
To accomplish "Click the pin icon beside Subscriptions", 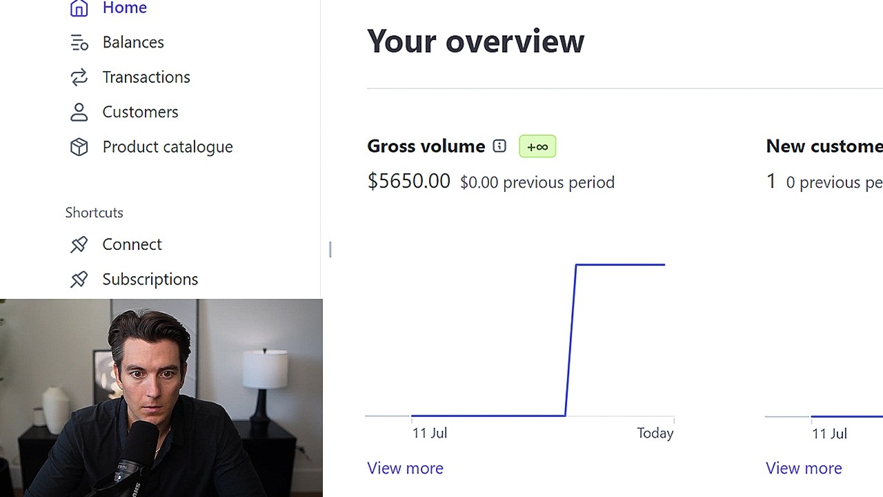I will click(79, 279).
